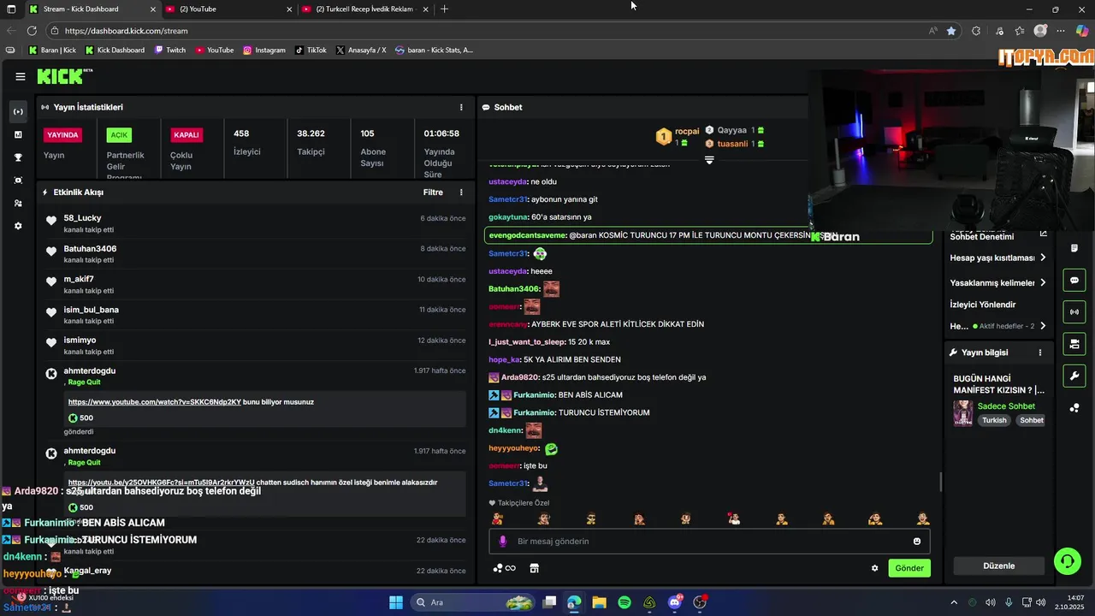This screenshot has height=616, width=1095.
Task: Click m_akif7 in activity feed
Action: pyautogui.click(x=79, y=279)
